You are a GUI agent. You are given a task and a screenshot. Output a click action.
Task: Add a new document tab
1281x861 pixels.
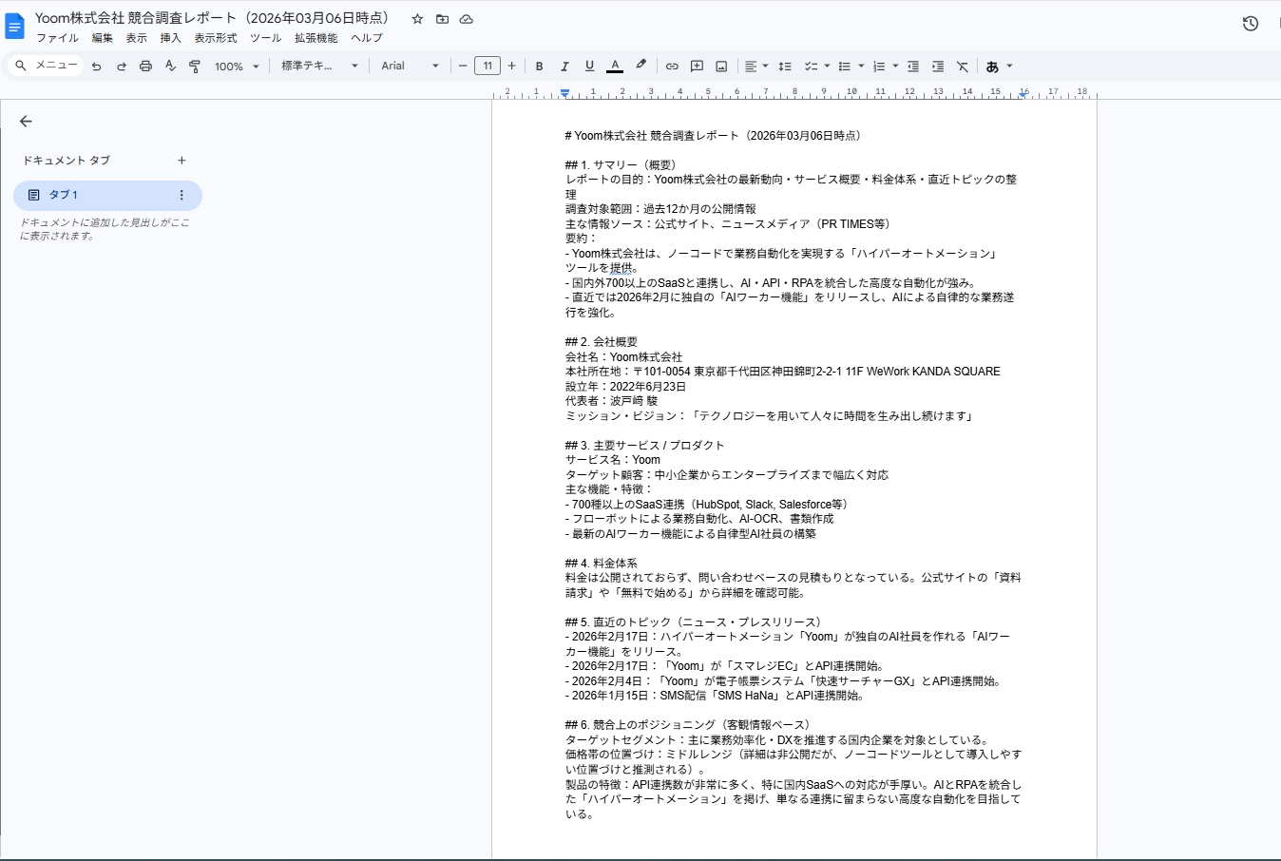(x=182, y=161)
